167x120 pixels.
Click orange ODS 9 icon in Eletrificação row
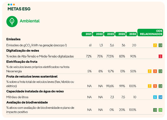155,71
